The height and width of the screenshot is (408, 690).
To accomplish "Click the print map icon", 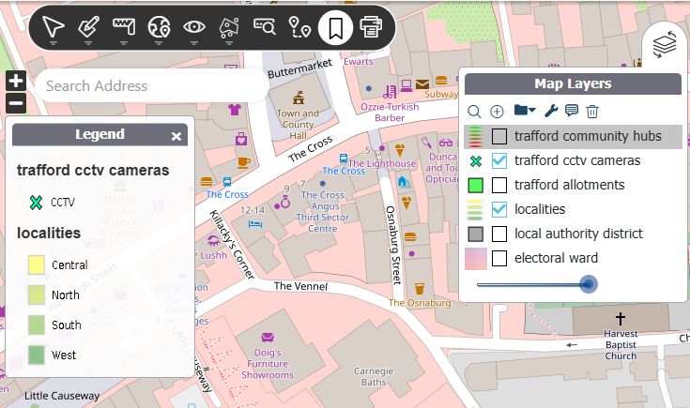I will [x=372, y=27].
